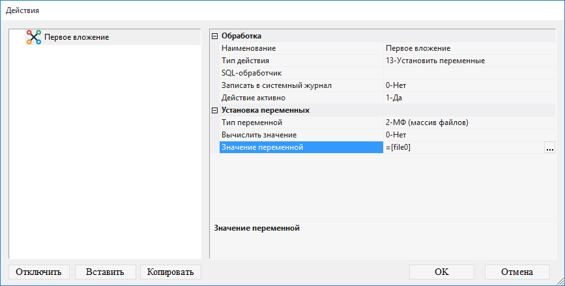The image size is (565, 286).
Task: Click the icon next to Первое вложение
Action: [x=33, y=37]
